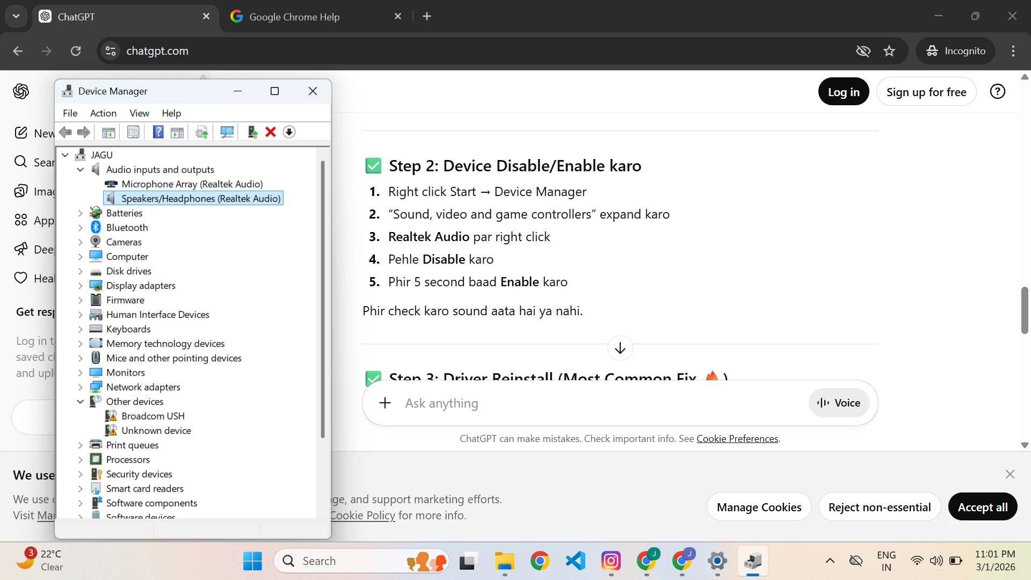Screen dimensions: 1031x580
Task: Open the Cookie Preferences link
Action: (x=737, y=439)
